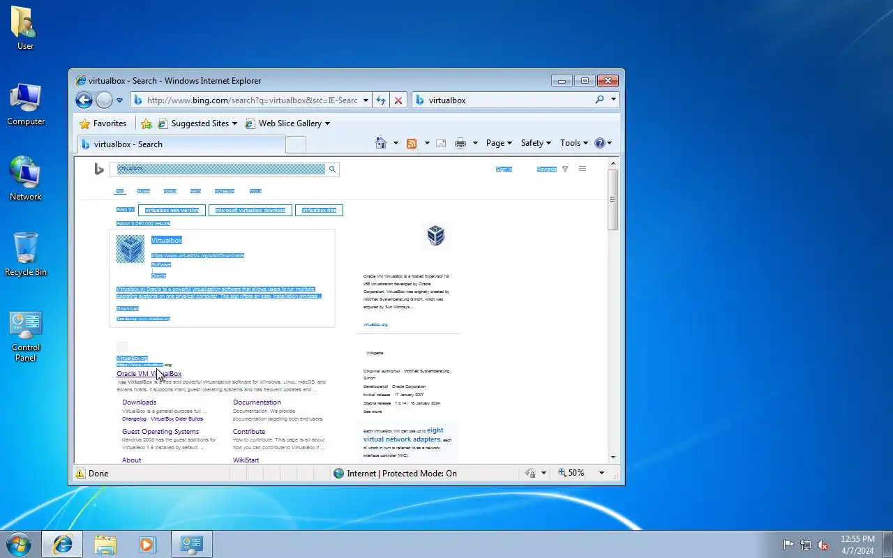
Task: Open Windows Media Player in taskbar
Action: 147,544
